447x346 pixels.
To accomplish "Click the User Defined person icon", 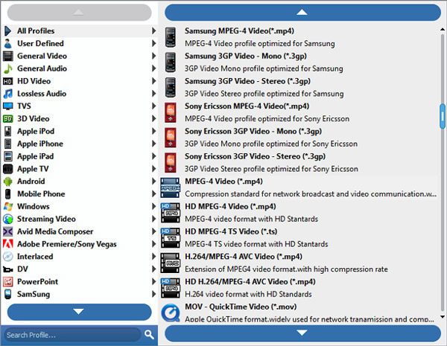I will (8, 43).
